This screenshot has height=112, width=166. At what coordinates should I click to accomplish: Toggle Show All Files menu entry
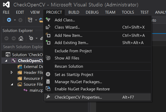(97, 58)
